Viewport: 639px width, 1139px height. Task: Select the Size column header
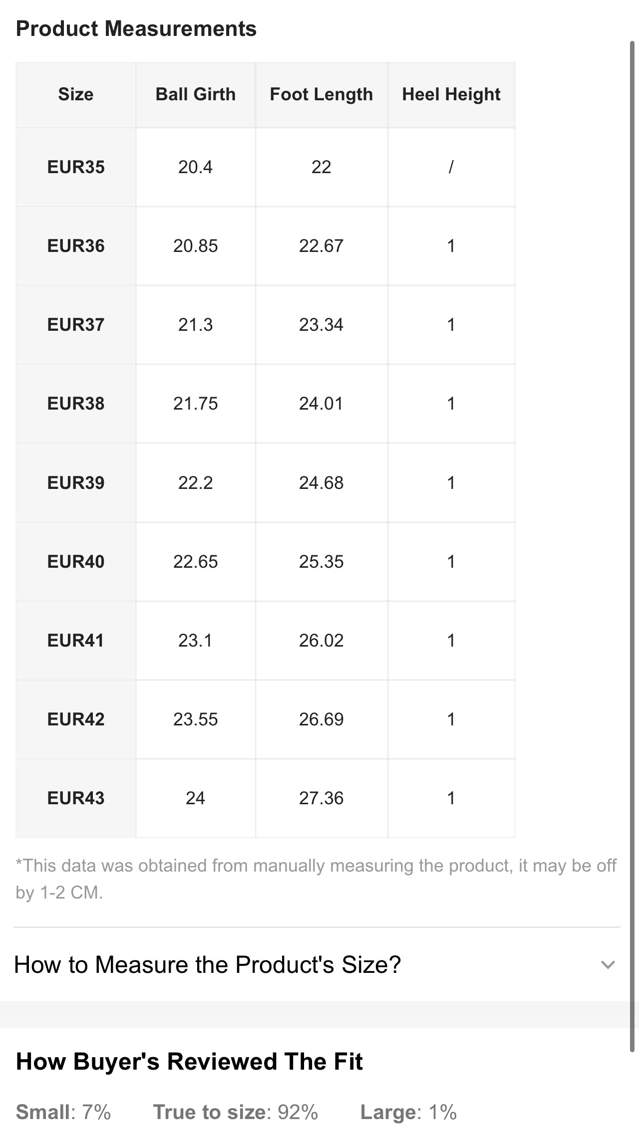76,94
